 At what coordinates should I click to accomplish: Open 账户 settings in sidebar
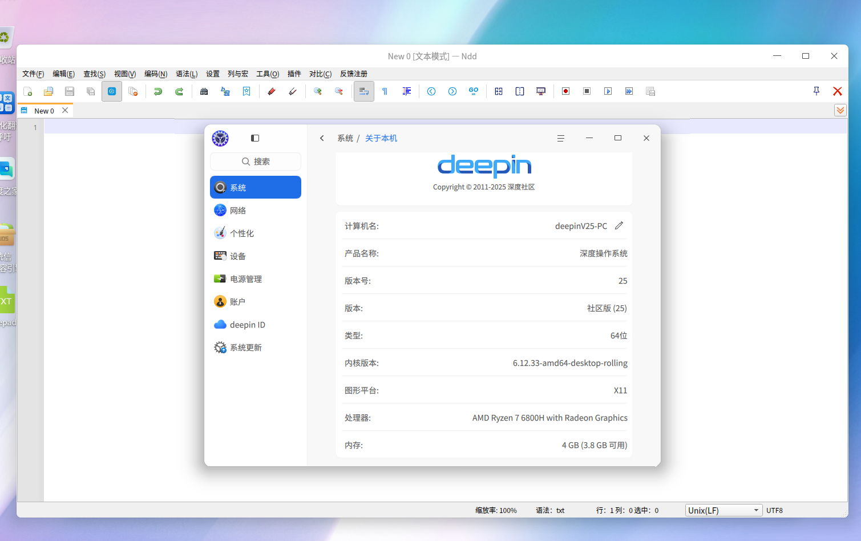[x=256, y=301]
